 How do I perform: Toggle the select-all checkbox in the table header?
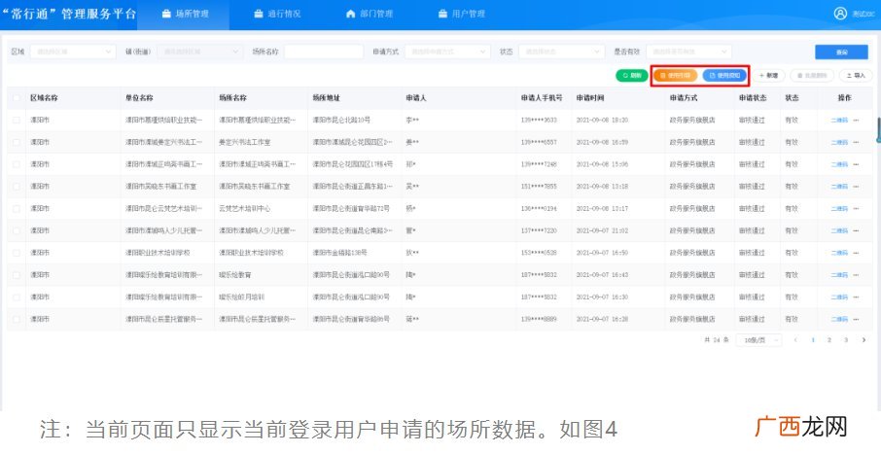pos(17,98)
